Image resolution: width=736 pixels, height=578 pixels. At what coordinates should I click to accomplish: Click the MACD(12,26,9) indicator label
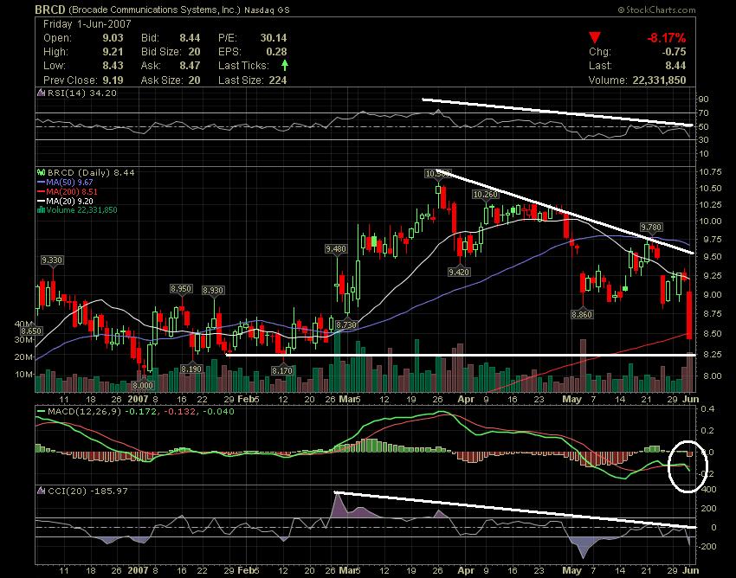(85, 412)
